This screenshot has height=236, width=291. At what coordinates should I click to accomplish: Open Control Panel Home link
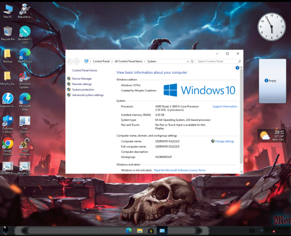84,70
